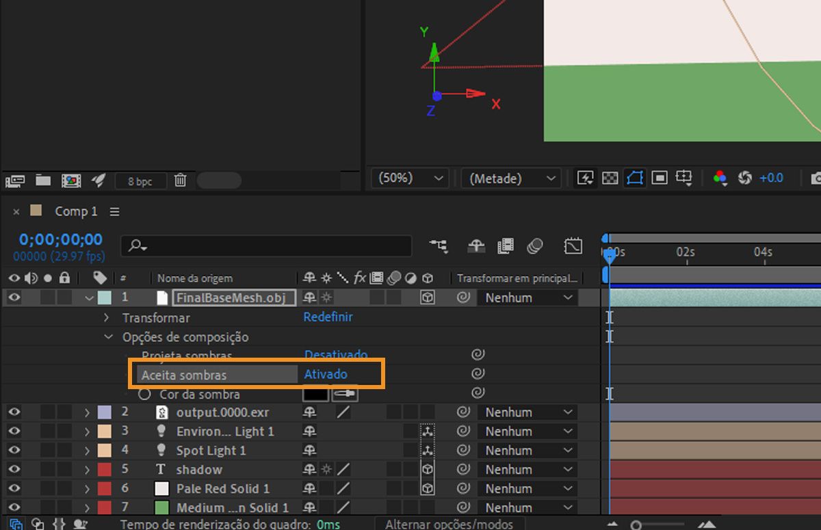Toggle visibility of Pale Red Solid 1
This screenshot has width=821, height=530.
(x=13, y=489)
